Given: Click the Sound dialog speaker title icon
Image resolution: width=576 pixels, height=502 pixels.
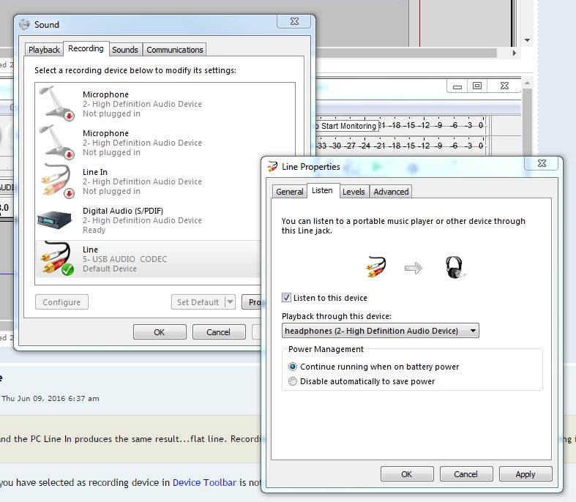Looking at the screenshot, I should [x=24, y=25].
